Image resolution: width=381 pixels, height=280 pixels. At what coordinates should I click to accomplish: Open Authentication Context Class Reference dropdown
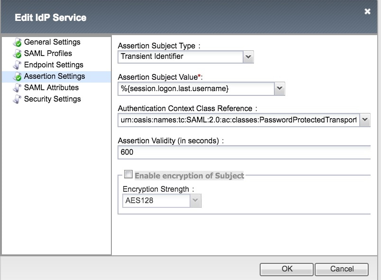pyautogui.click(x=364, y=120)
